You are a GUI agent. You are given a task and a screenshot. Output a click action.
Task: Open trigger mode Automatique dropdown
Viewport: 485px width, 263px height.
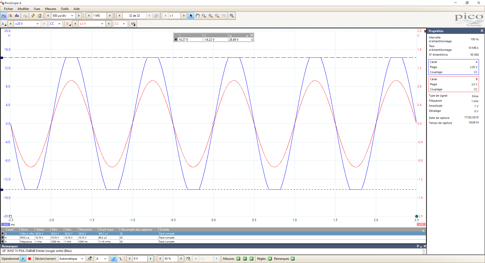click(x=82, y=259)
